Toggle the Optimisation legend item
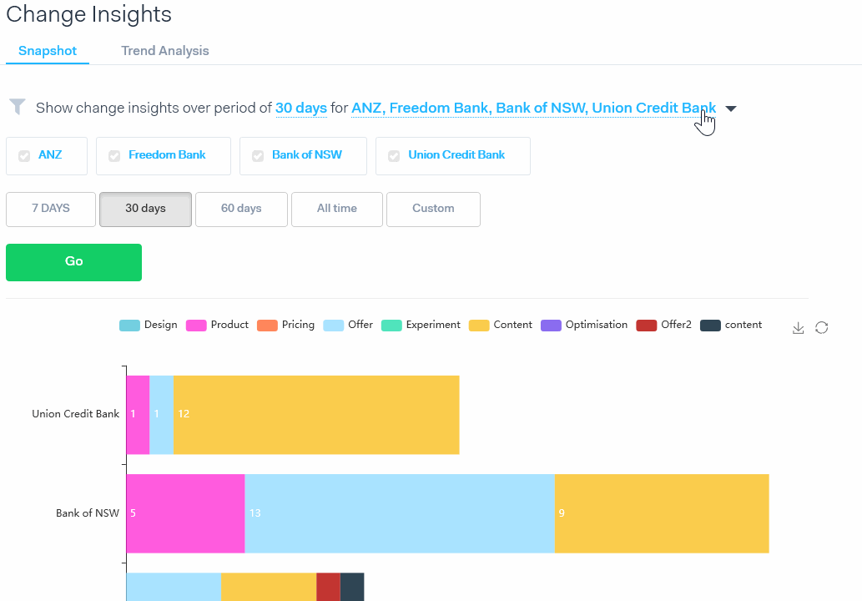862x601 pixels. click(584, 325)
